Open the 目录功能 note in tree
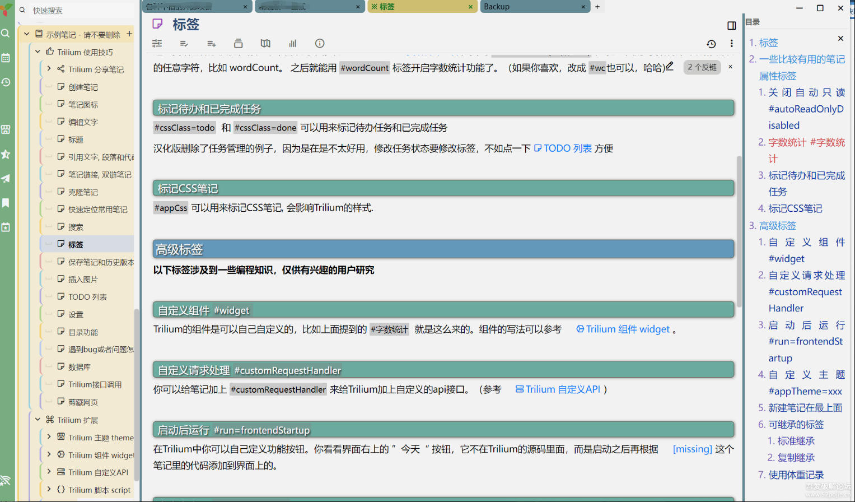This screenshot has height=502, width=855. [x=83, y=332]
